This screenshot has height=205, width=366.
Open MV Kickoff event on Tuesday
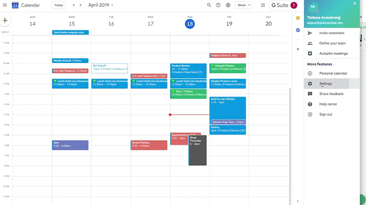point(109,69)
